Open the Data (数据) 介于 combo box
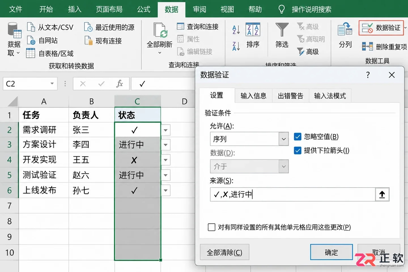 coord(249,166)
